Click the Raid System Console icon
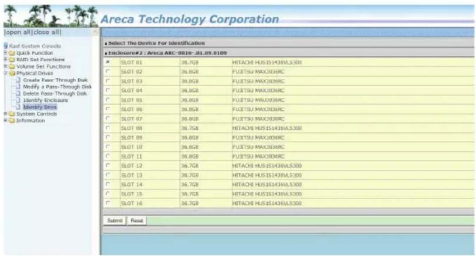This screenshot has height=256, width=476. [6, 46]
